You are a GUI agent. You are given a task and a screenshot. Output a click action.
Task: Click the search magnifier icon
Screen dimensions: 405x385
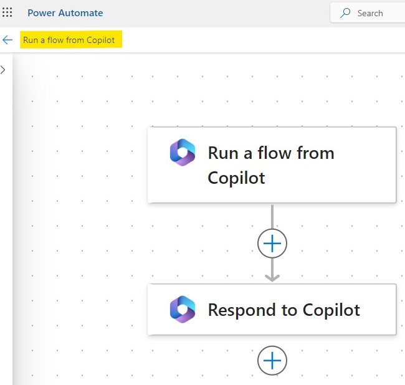click(x=345, y=13)
